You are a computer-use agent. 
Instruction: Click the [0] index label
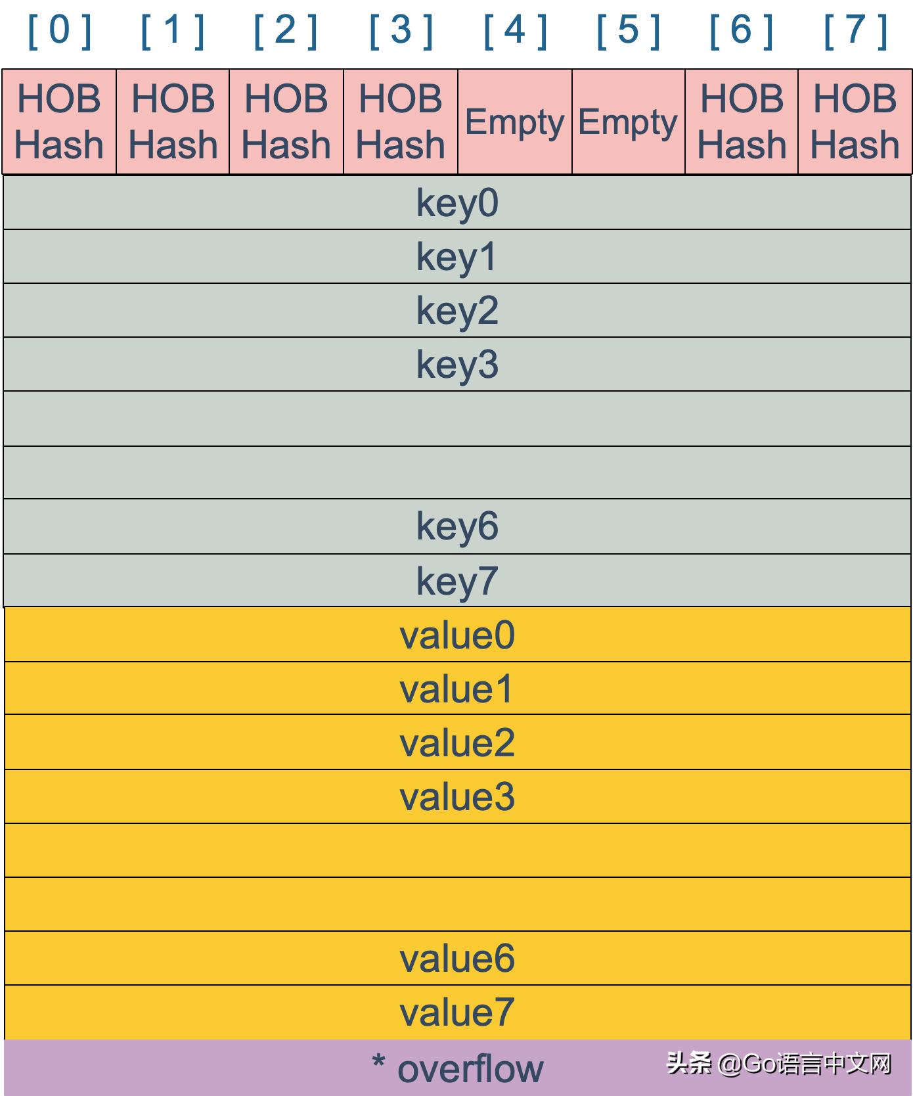pyautogui.click(x=59, y=30)
